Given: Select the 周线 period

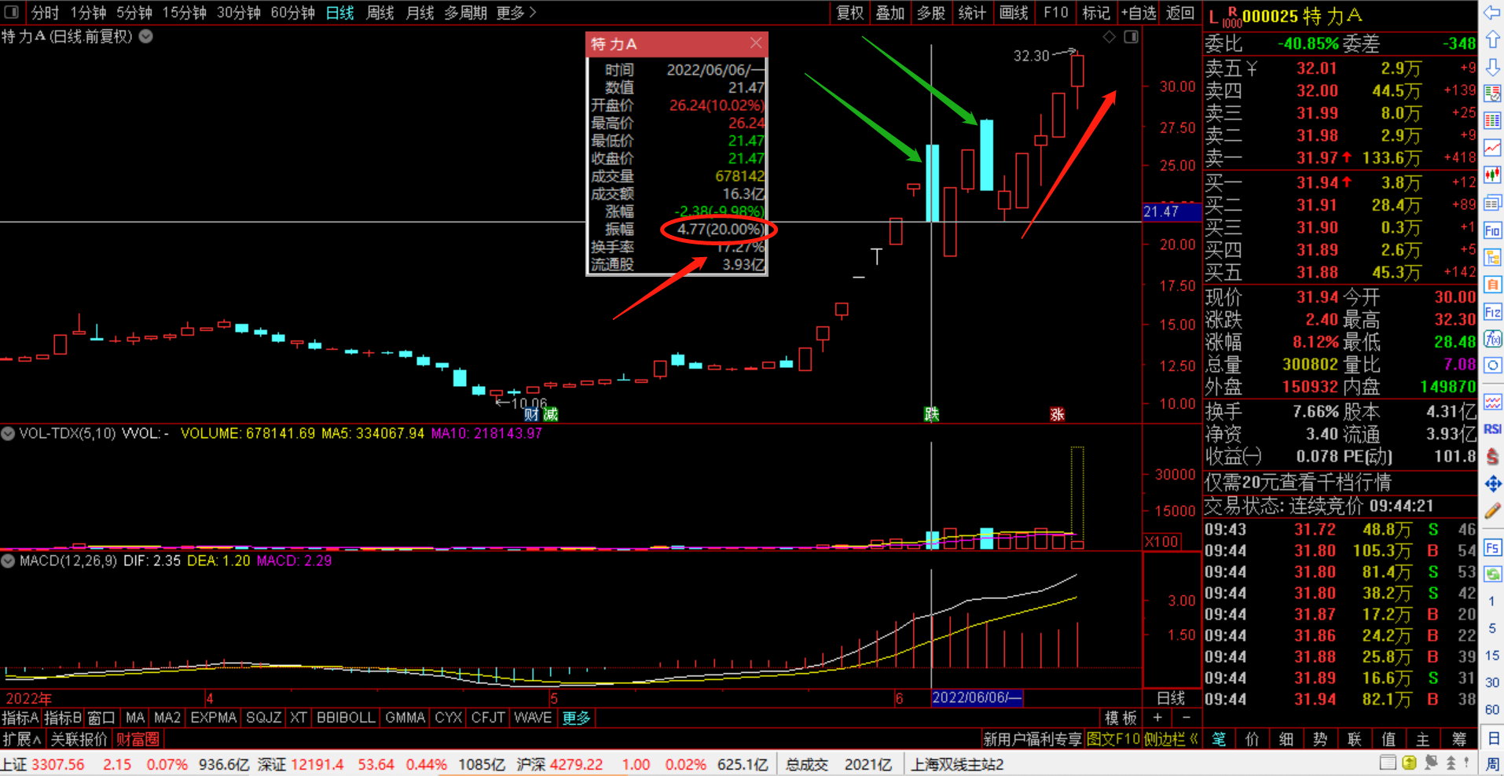Looking at the screenshot, I should [x=380, y=13].
